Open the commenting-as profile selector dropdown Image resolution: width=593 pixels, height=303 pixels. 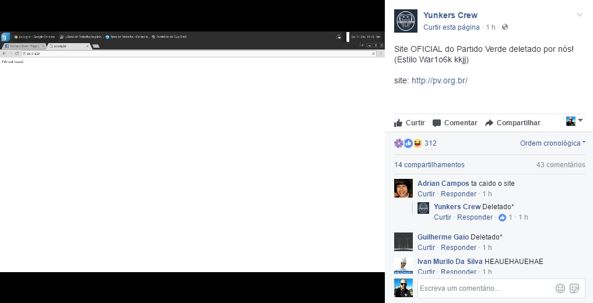tap(574, 121)
